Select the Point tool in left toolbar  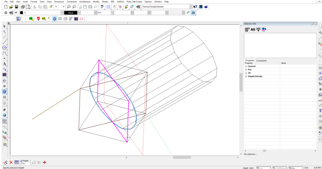tap(4, 59)
